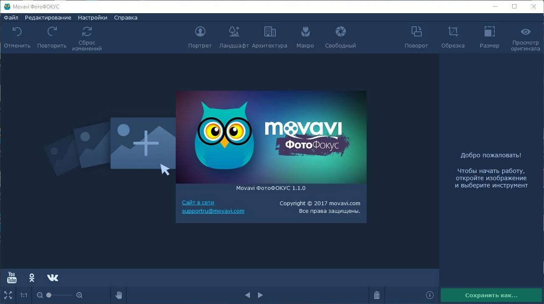This screenshot has width=544, height=304.
Task: Click the Повторить redo icon
Action: 52,32
